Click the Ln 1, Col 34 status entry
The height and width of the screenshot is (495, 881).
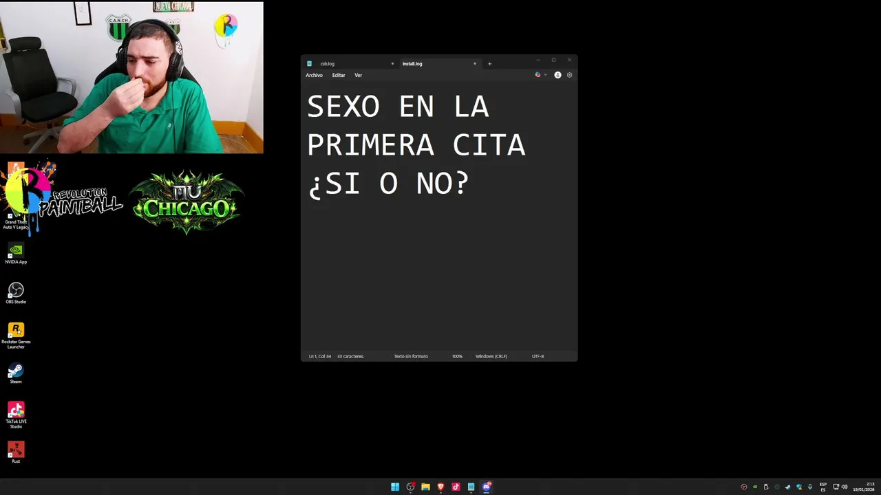click(320, 356)
